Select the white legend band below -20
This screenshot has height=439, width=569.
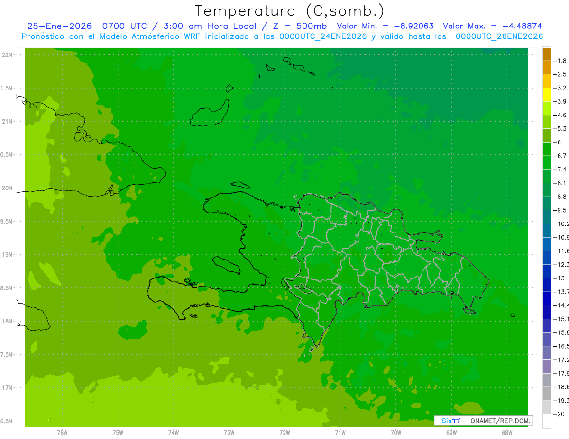click(x=547, y=421)
